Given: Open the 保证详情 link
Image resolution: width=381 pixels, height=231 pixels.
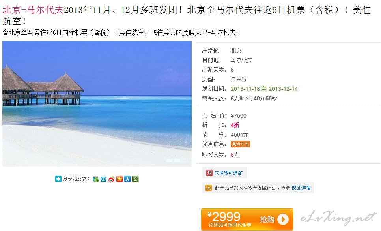Looking at the screenshot, I should point(301,188).
